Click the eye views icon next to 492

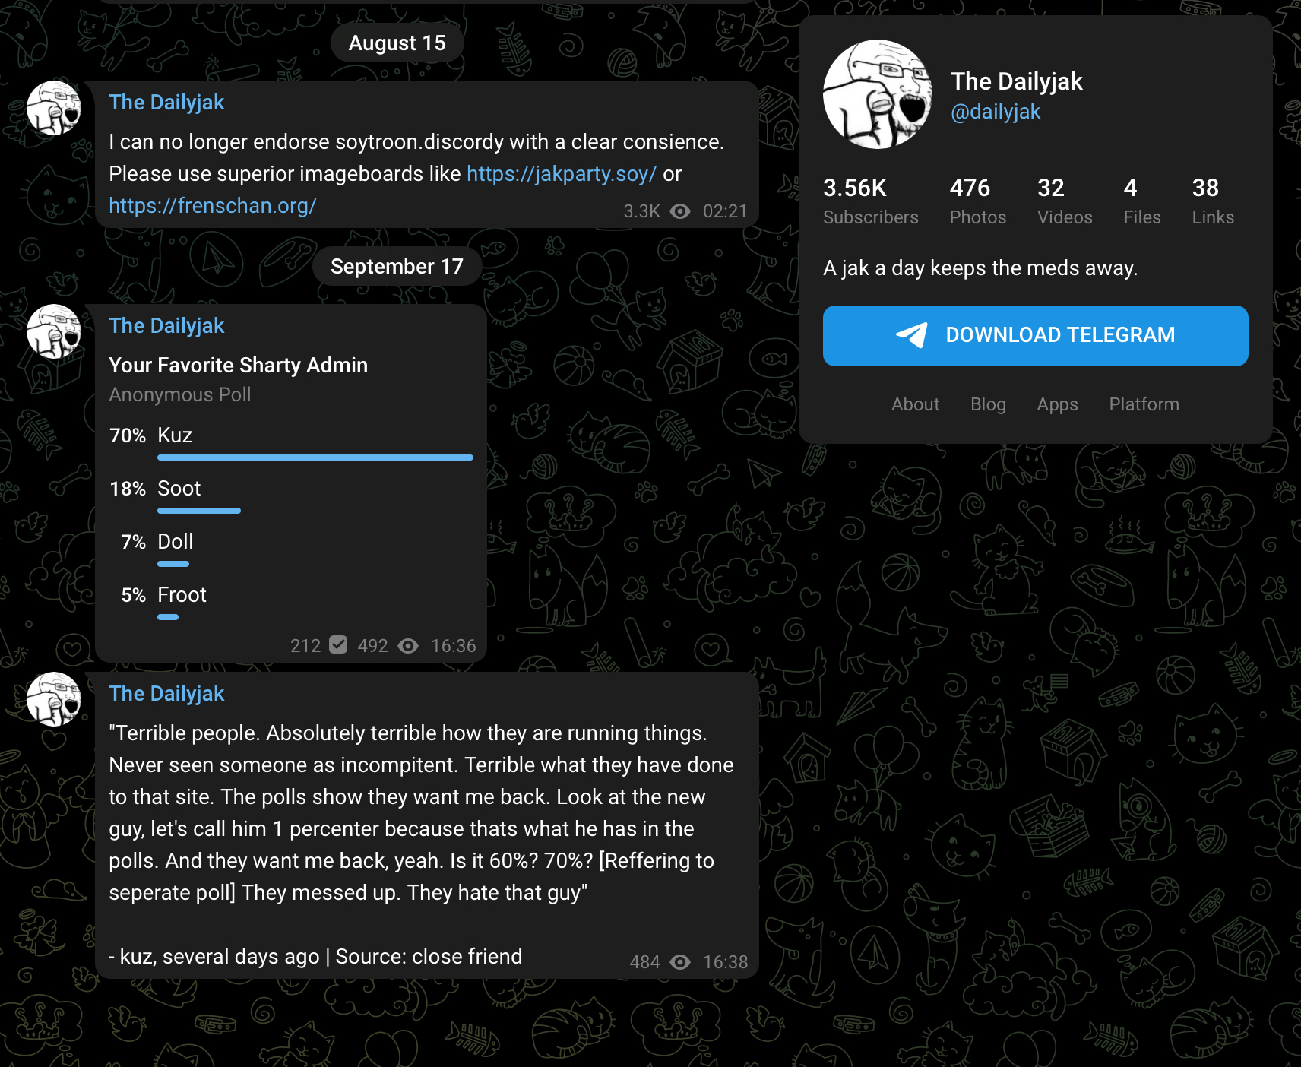(408, 646)
